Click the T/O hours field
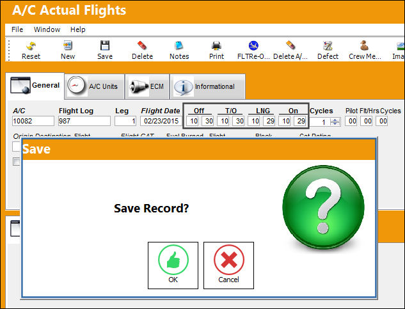405x309 pixels. (x=223, y=121)
